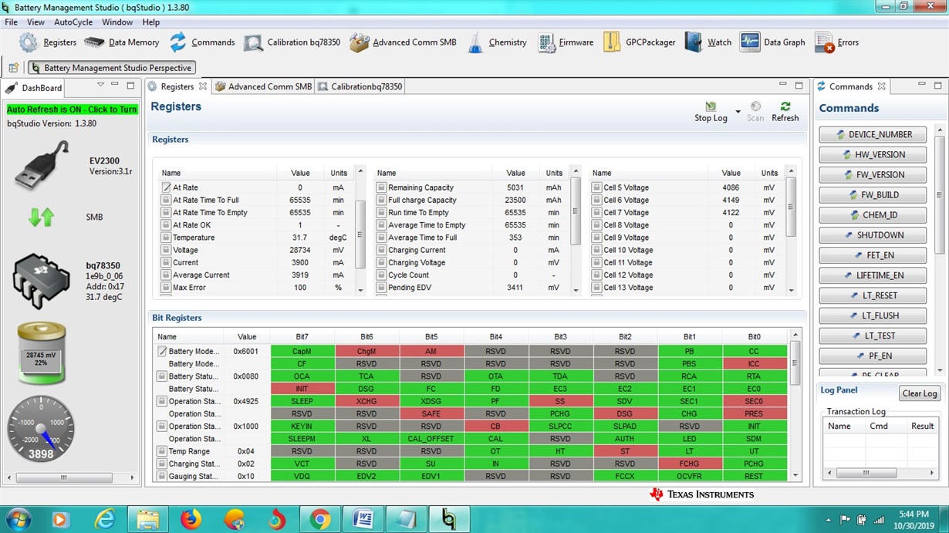Open the Data Graph tool
This screenshot has width=949, height=533.
tap(772, 42)
